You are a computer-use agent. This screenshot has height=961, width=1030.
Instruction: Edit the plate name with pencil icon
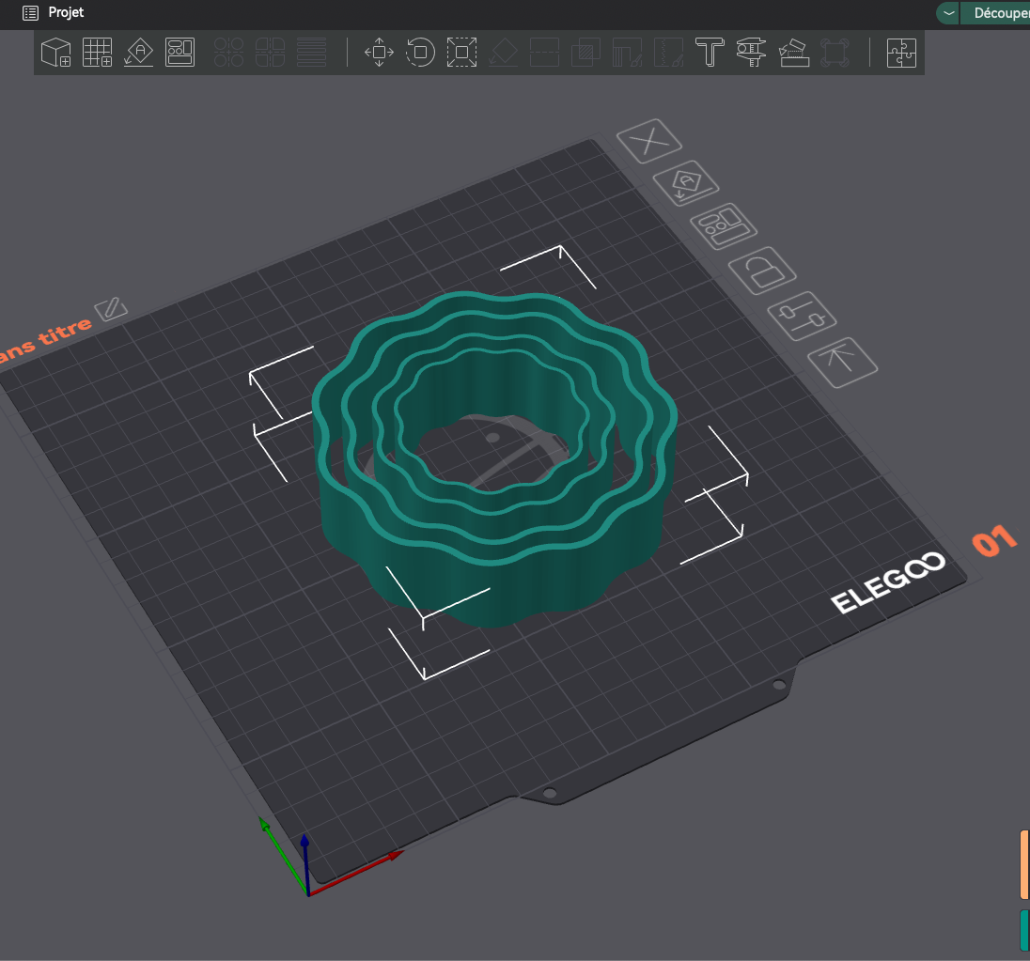[x=110, y=308]
